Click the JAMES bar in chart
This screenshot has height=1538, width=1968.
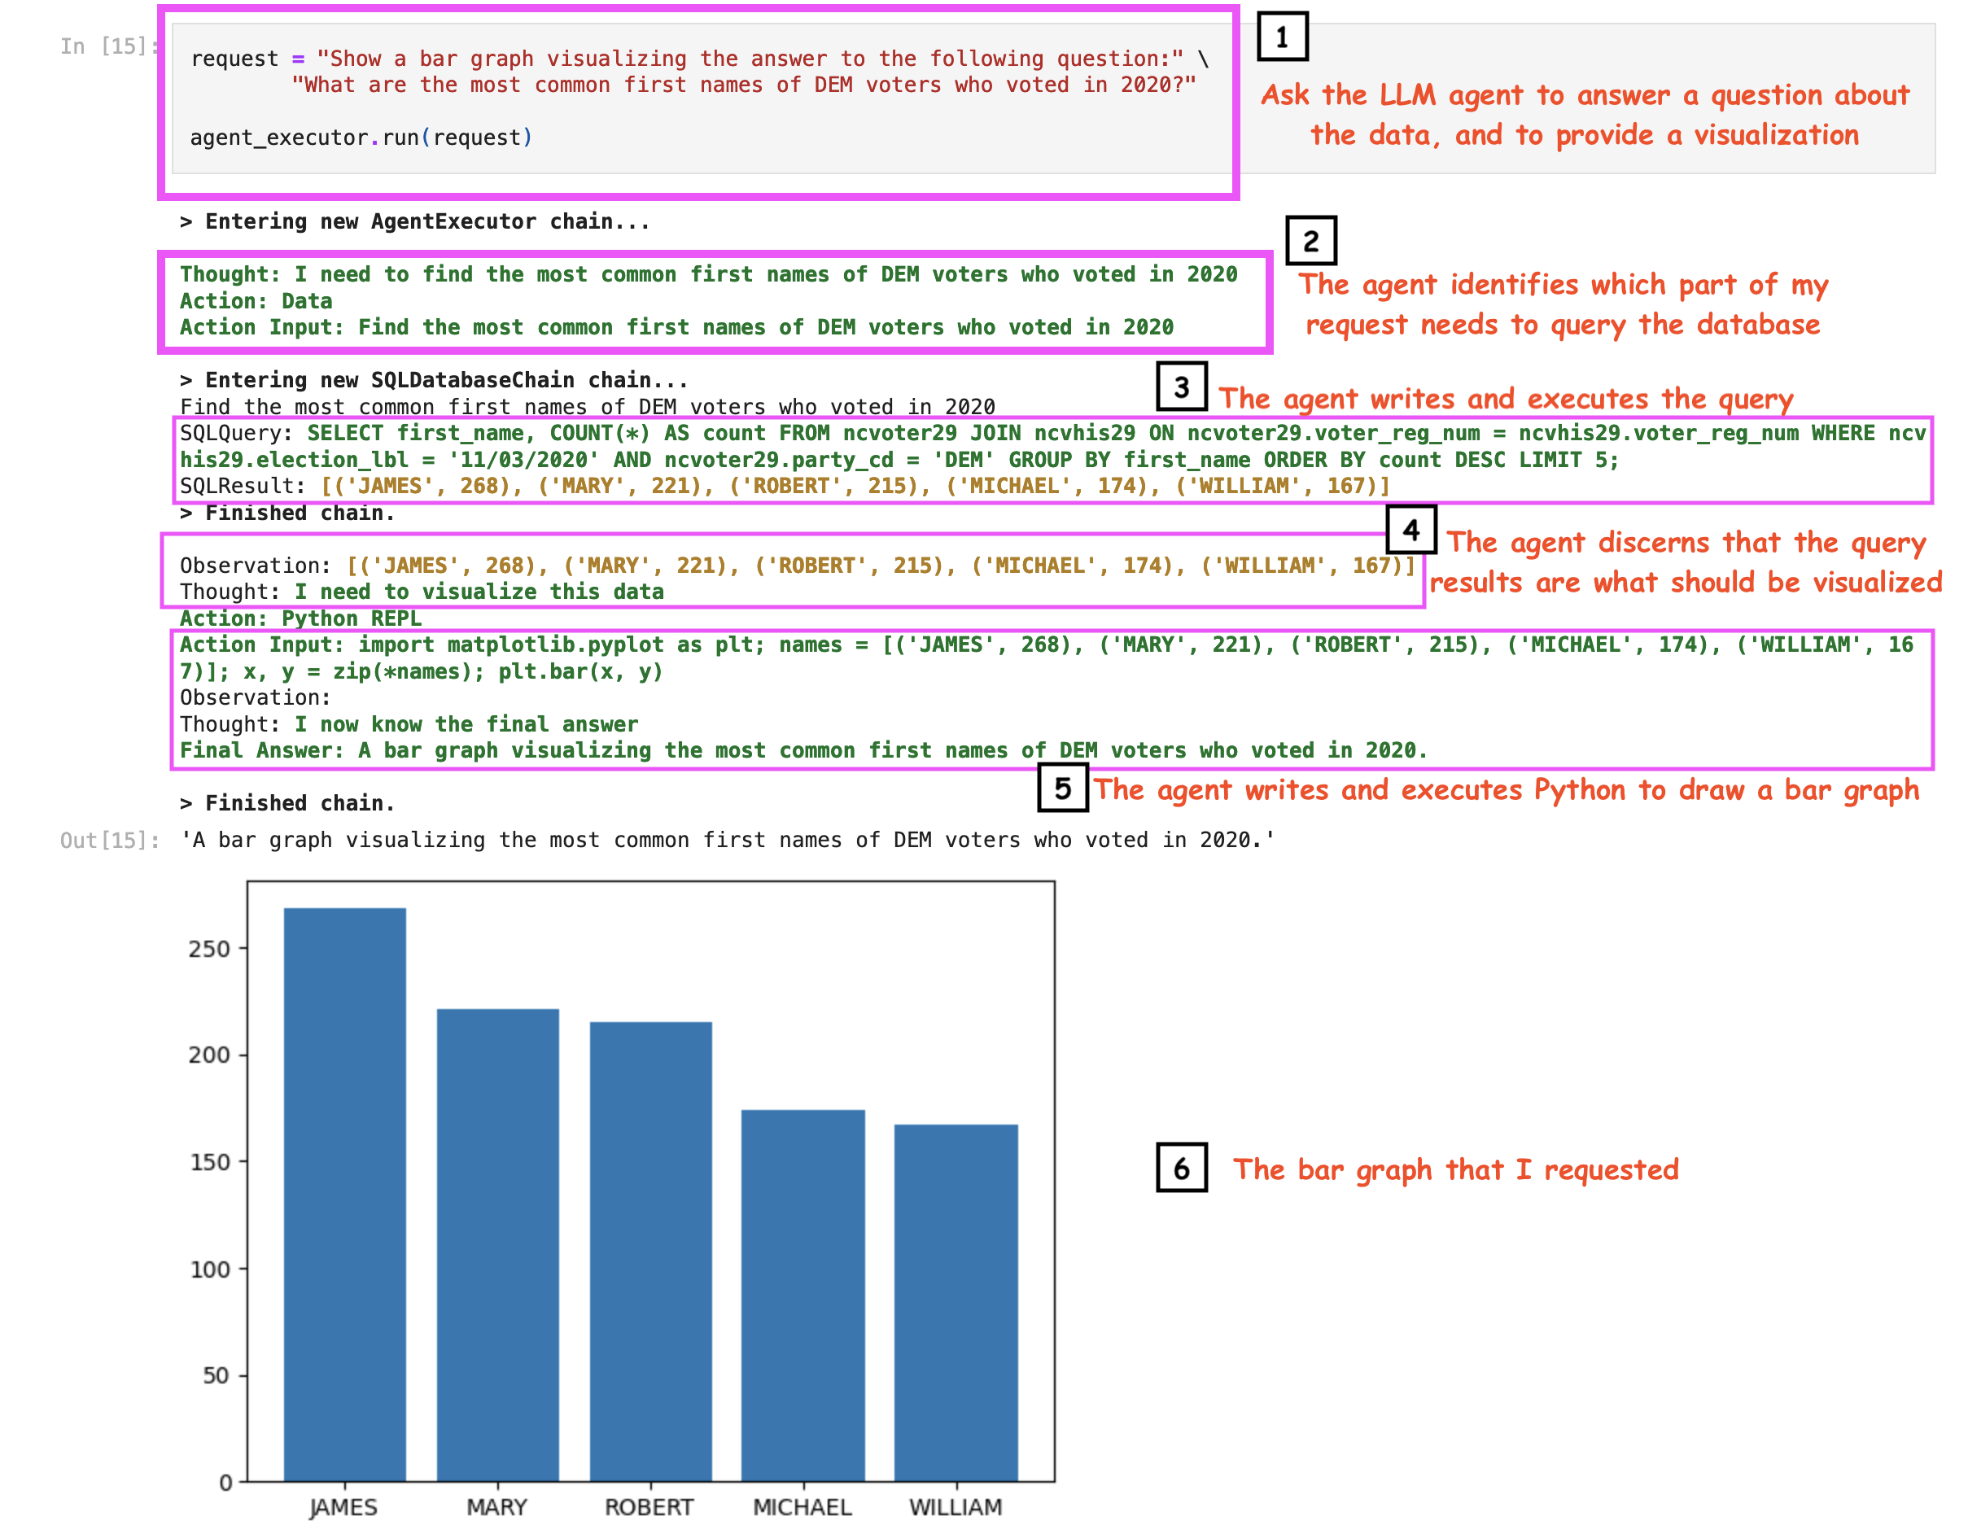[x=344, y=1194]
